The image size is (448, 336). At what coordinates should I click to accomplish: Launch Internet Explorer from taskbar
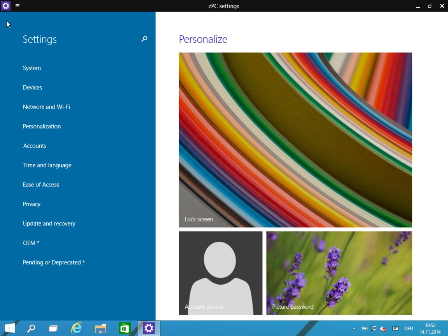77,328
